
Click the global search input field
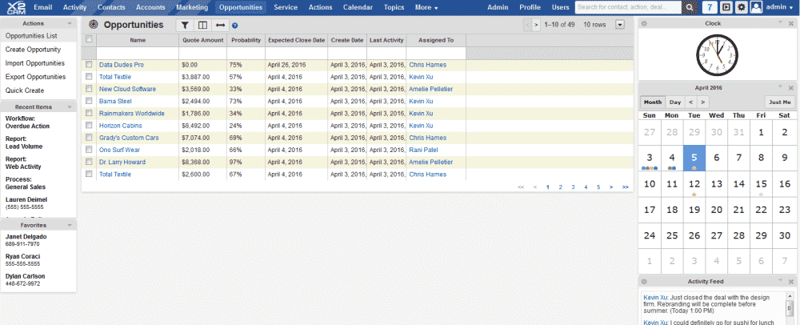[628, 7]
